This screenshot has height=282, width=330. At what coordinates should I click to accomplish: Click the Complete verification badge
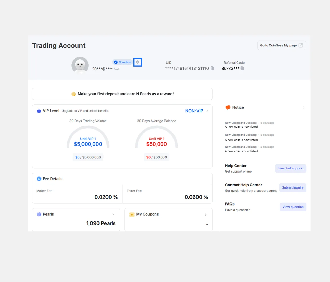click(123, 62)
